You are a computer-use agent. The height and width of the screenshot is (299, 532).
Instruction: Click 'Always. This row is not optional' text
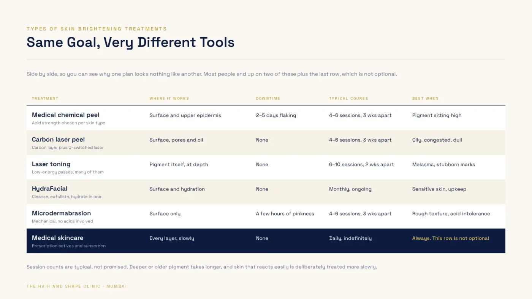click(x=451, y=238)
